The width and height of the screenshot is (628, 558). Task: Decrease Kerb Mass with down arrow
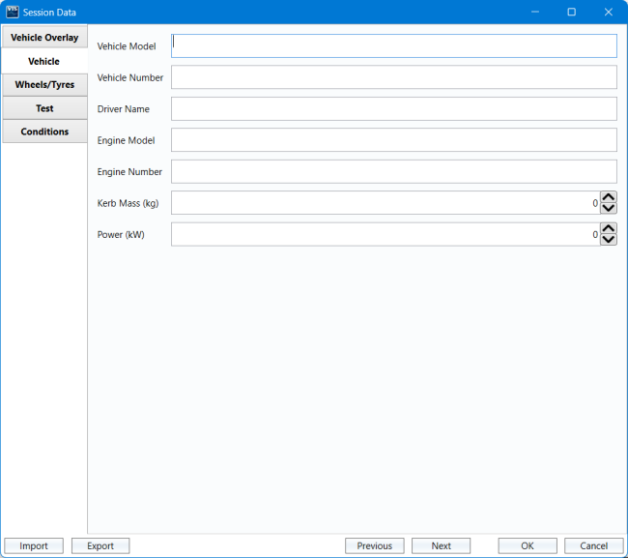(609, 208)
